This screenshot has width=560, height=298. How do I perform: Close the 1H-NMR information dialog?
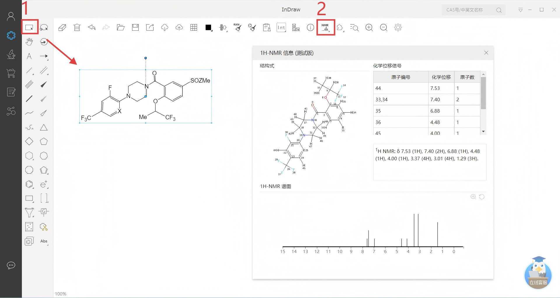point(486,53)
